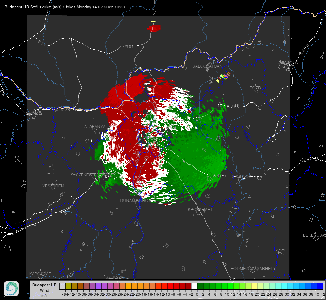Click the 'A 3 (H)' road label near Eger
The height and width of the screenshot is (300, 326).
tap(233, 106)
